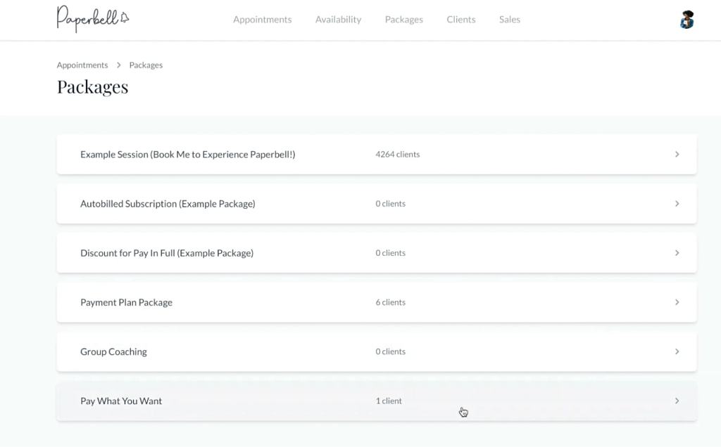The height and width of the screenshot is (447, 721).
Task: Select the Example Session package title
Action: coord(187,154)
